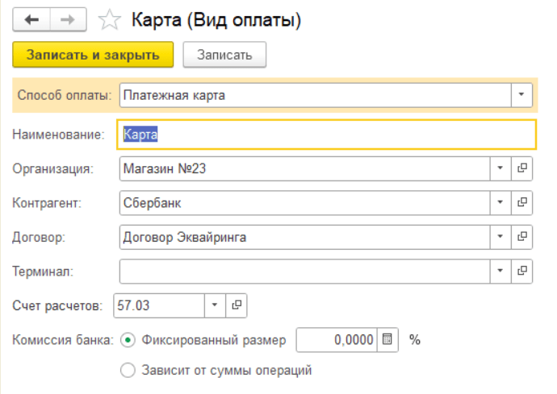The height and width of the screenshot is (394, 557).
Task: Add form to favorites with star icon
Action: (x=110, y=20)
